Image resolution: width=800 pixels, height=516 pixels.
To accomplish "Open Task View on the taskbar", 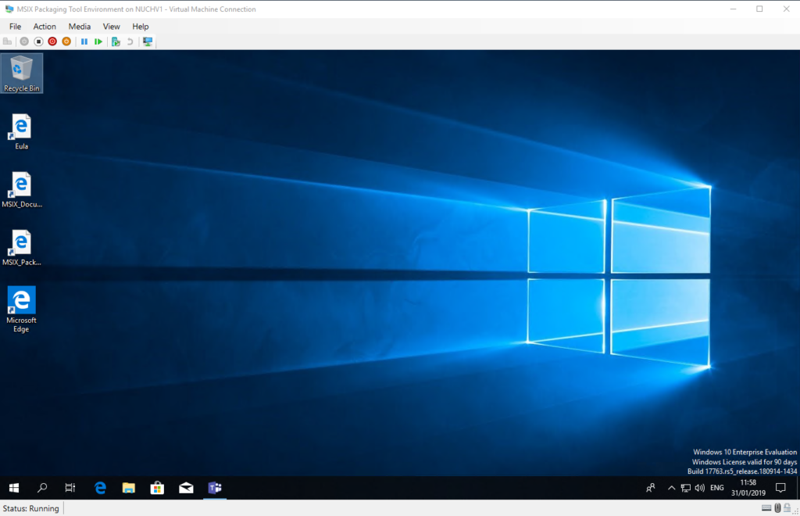I will tap(70, 488).
